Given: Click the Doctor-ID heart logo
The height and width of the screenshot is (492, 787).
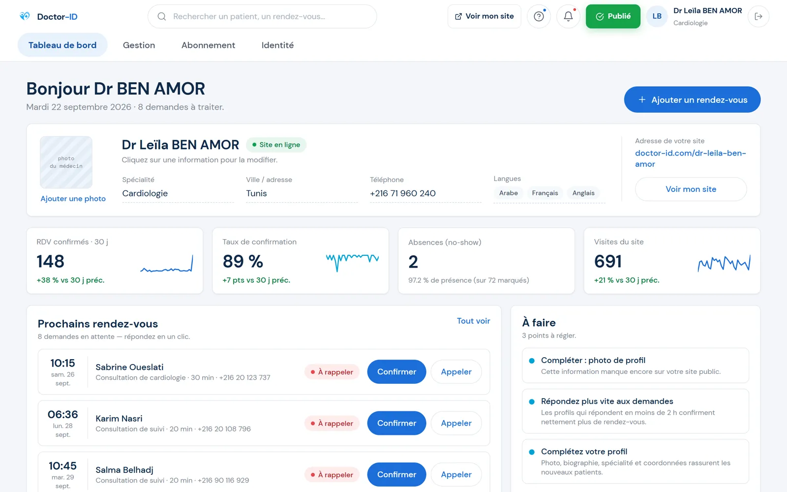Looking at the screenshot, I should 25,16.
